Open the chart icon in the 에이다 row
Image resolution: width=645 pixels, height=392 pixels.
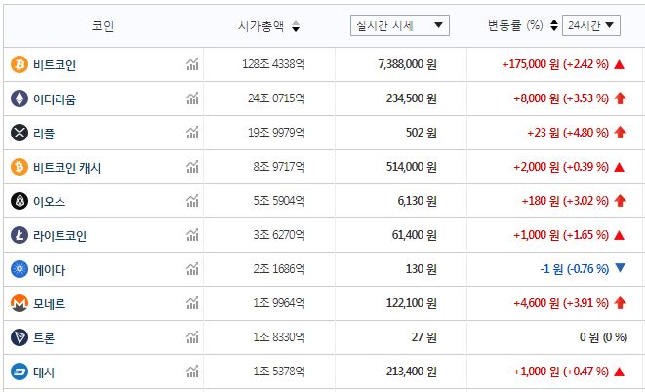(191, 269)
